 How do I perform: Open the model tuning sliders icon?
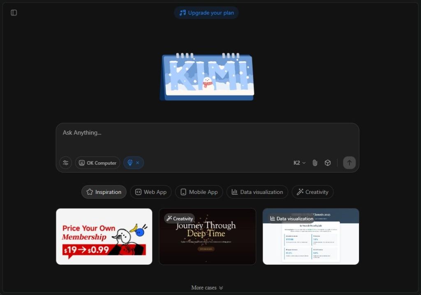(x=65, y=163)
